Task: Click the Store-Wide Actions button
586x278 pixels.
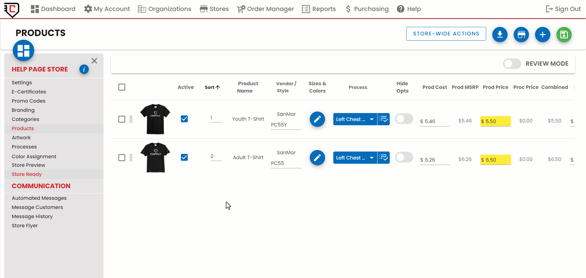Action: click(446, 34)
